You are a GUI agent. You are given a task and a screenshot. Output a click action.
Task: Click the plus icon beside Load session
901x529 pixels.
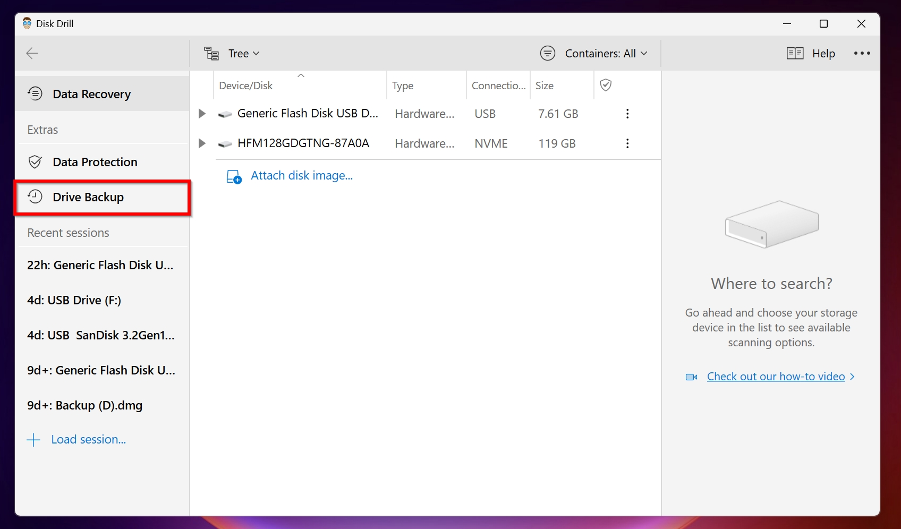click(33, 440)
